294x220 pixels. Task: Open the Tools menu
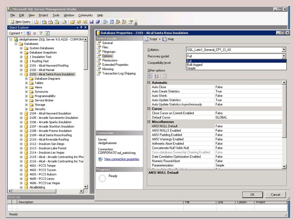click(56, 15)
